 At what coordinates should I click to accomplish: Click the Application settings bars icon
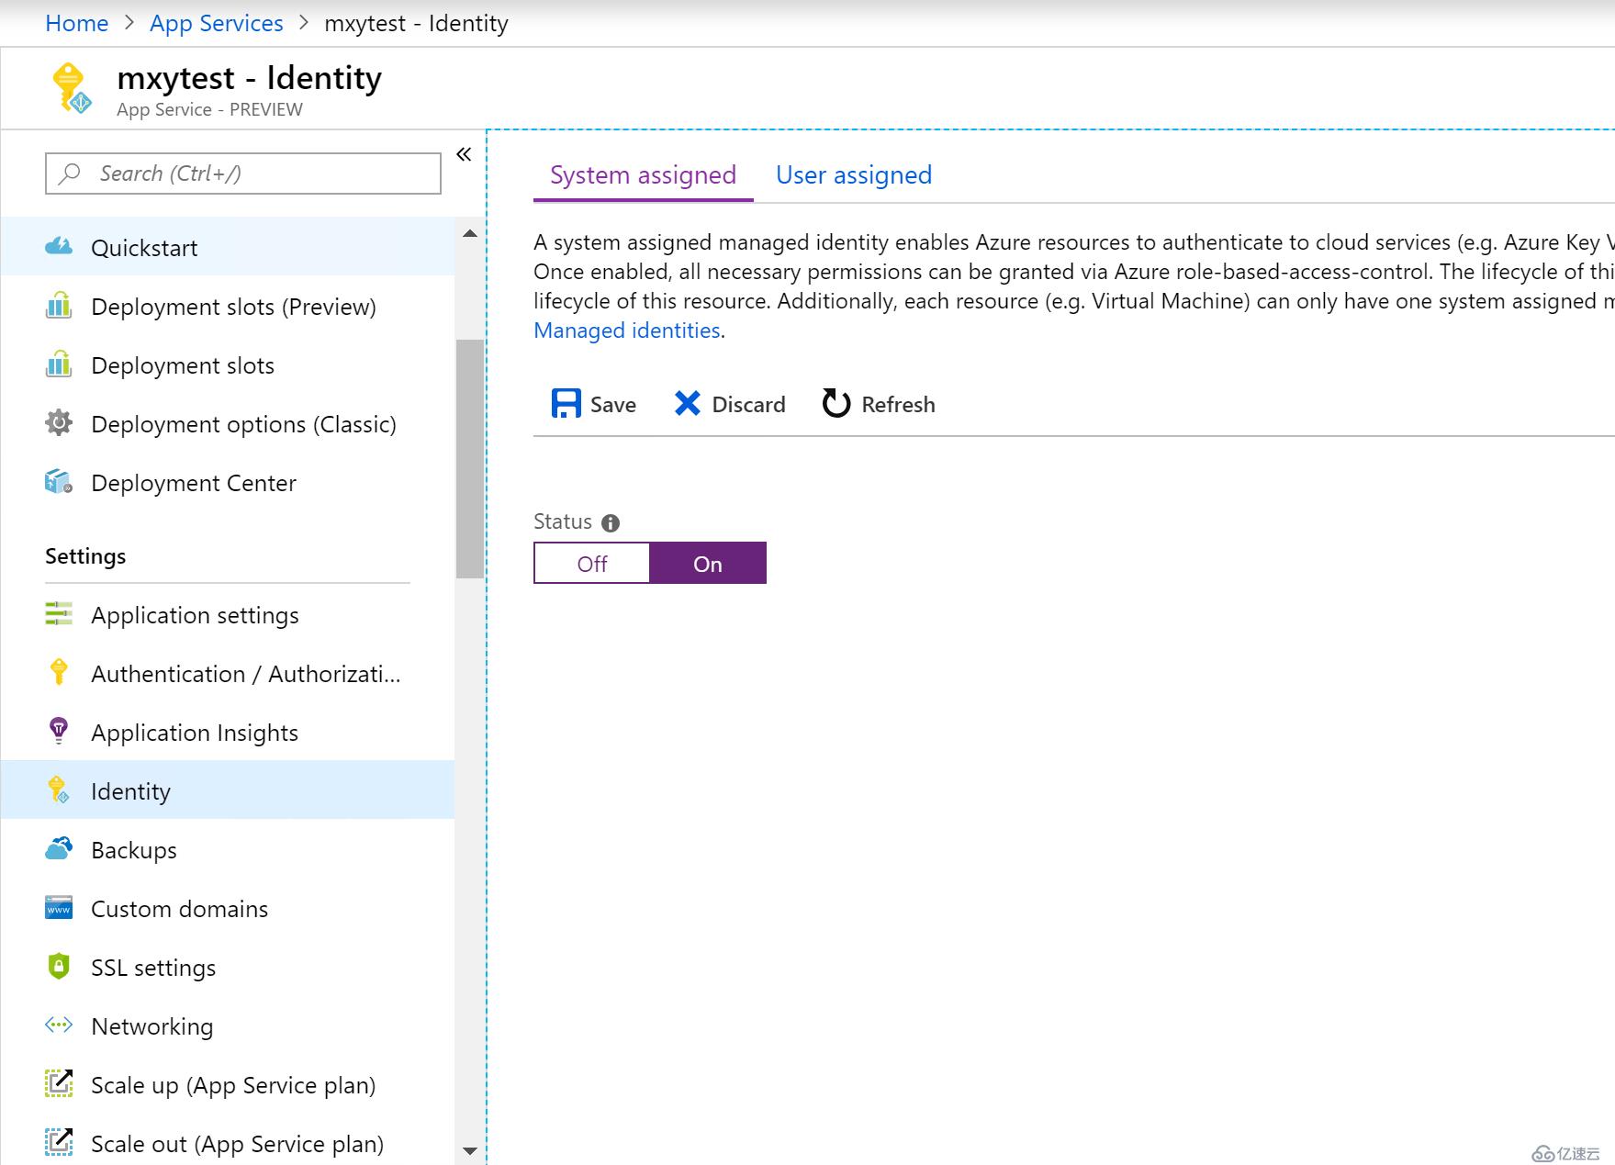pyautogui.click(x=59, y=613)
